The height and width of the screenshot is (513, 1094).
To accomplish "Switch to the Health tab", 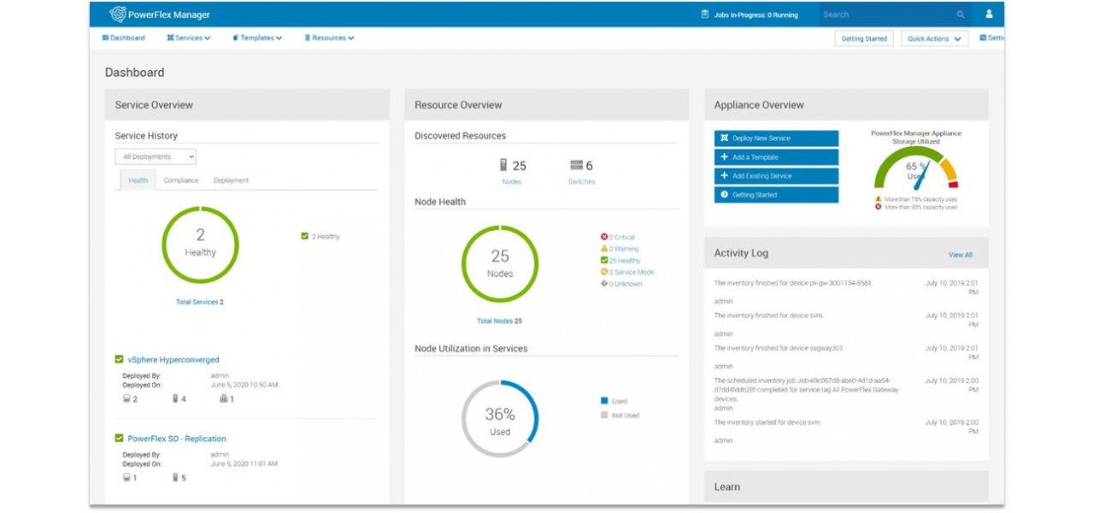I will pyautogui.click(x=138, y=180).
